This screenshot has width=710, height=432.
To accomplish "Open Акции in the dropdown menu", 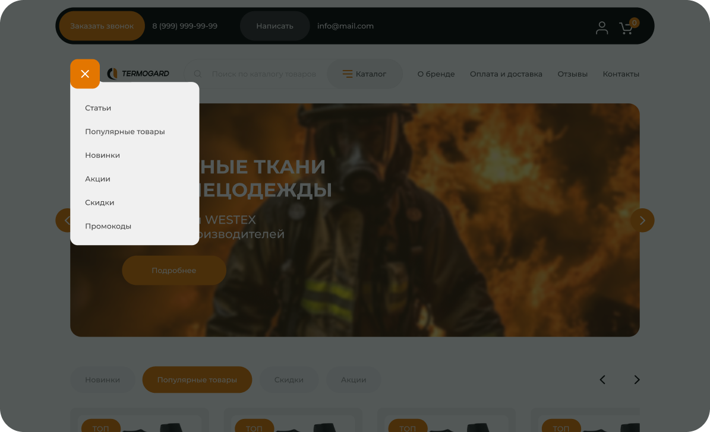I will (97, 179).
